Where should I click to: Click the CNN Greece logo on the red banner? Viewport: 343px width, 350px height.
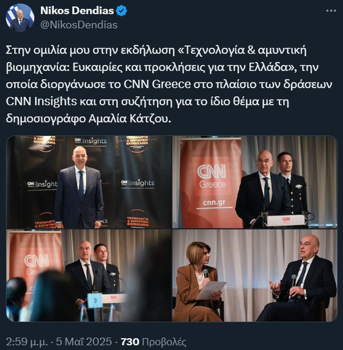click(x=212, y=176)
